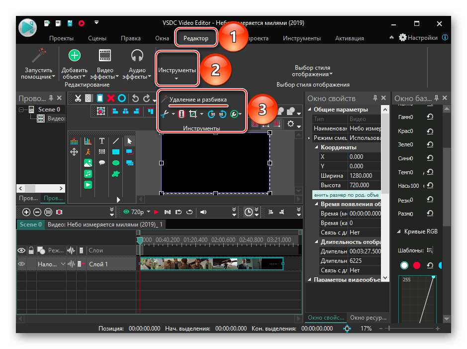Image resolution: width=467 pixels, height=349 pixels.
Task: Click the red preview play button
Action: click(x=156, y=212)
